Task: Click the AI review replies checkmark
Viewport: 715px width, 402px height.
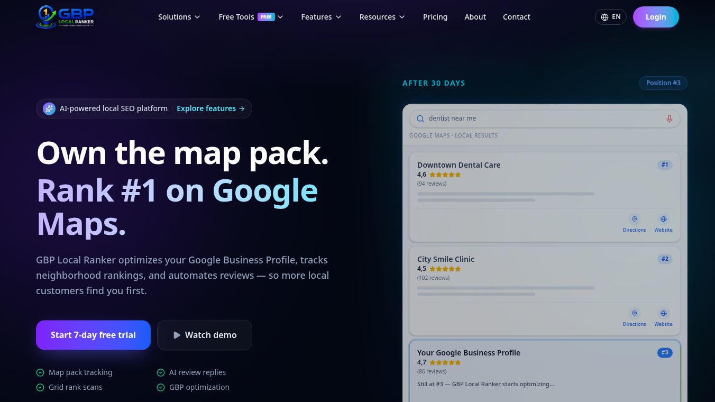Action: tap(161, 372)
